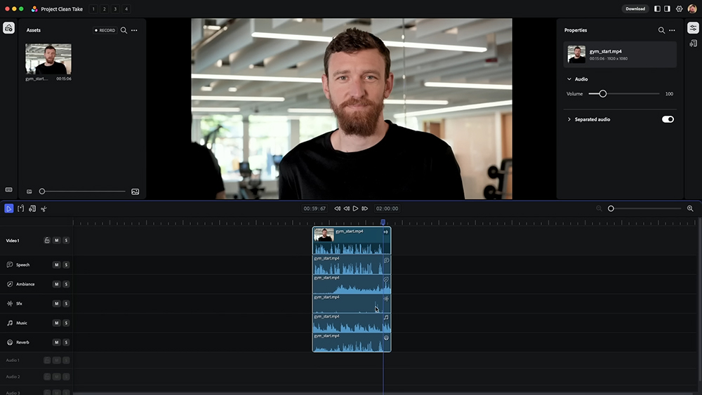Solo the Ambiance track
Viewport: 702px width, 395px height.
(x=66, y=284)
